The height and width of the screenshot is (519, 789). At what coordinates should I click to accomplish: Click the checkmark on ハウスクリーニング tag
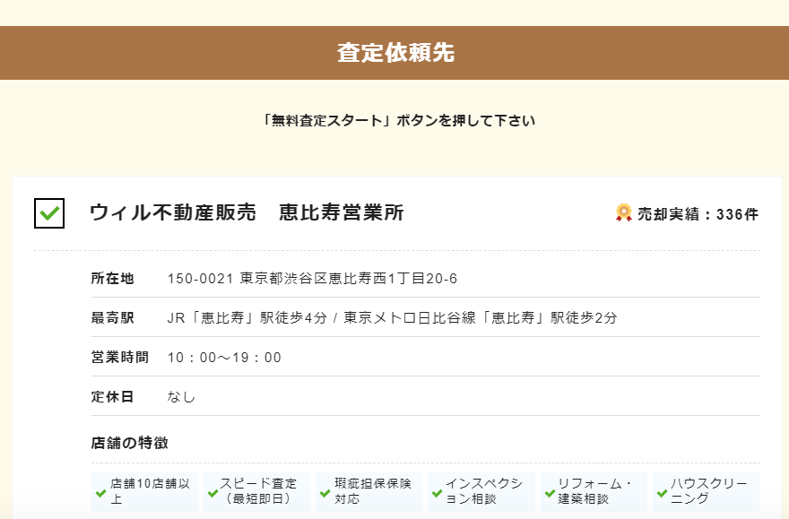pos(661,493)
